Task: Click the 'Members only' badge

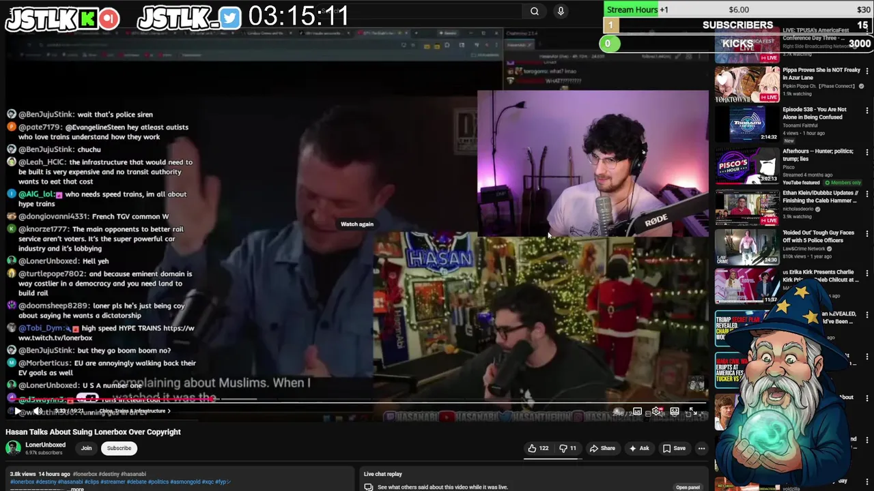Action: 843,183
